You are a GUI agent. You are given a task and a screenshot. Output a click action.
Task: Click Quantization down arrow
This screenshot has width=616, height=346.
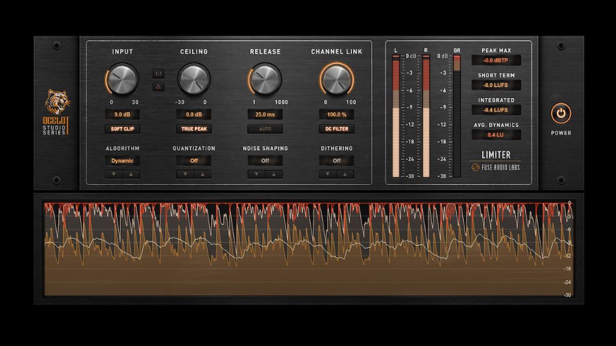pyautogui.click(x=185, y=174)
